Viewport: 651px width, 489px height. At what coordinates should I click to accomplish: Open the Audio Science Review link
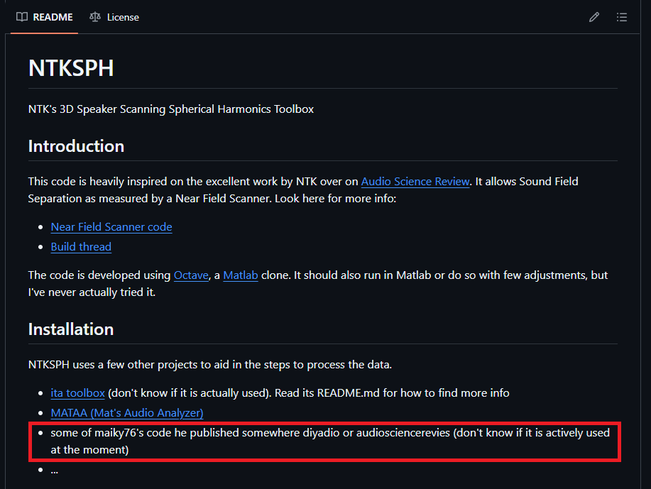(x=415, y=182)
